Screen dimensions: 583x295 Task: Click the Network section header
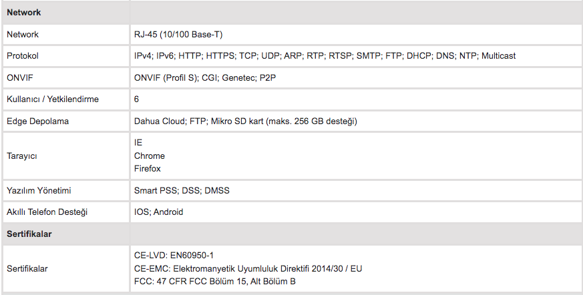(x=24, y=12)
